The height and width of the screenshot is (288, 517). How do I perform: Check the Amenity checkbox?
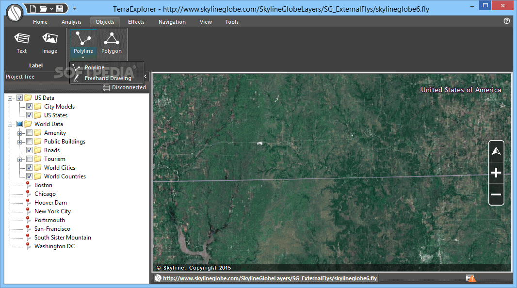click(x=30, y=132)
